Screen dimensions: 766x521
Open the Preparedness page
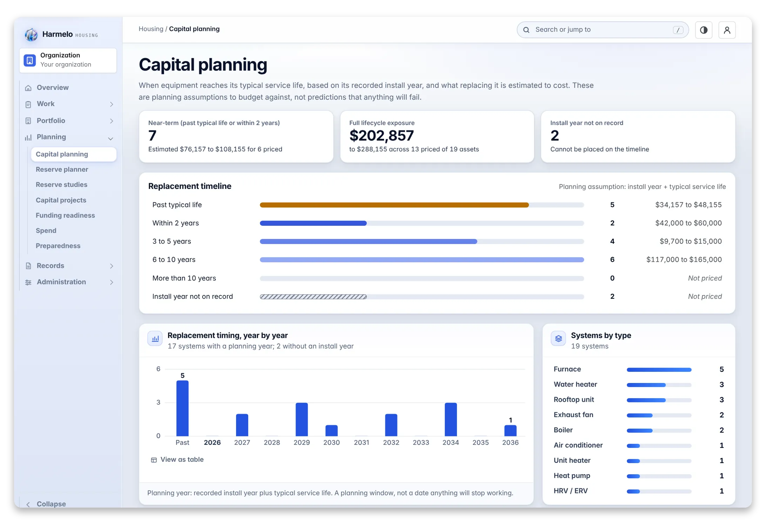click(x=58, y=246)
